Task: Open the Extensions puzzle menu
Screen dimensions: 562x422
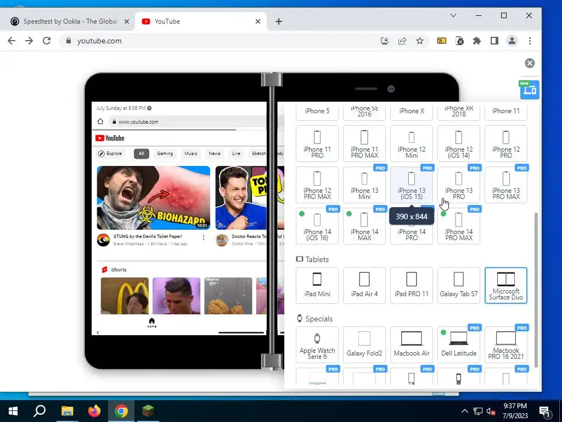Action: [477, 41]
